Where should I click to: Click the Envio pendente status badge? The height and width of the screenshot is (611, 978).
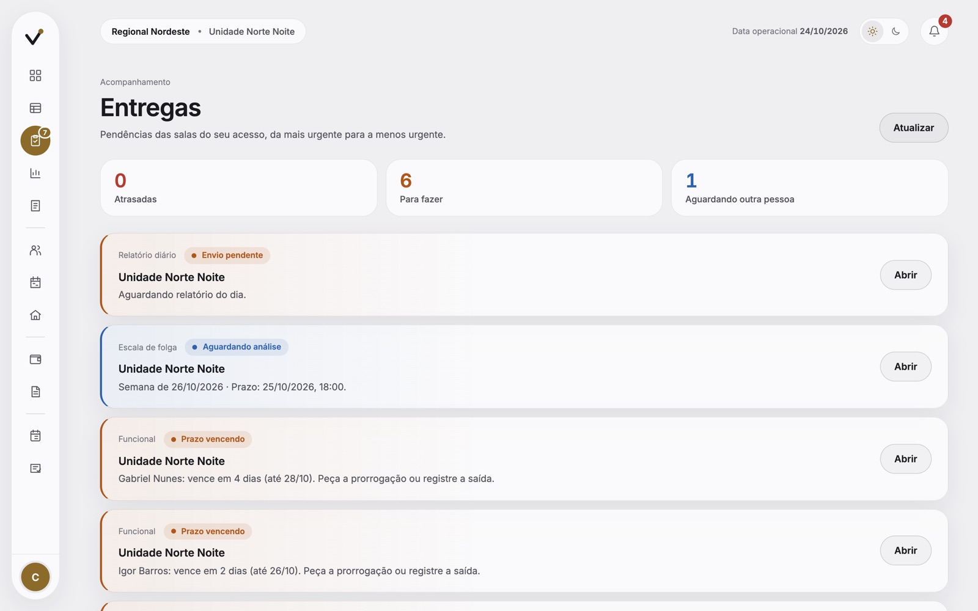(x=227, y=255)
